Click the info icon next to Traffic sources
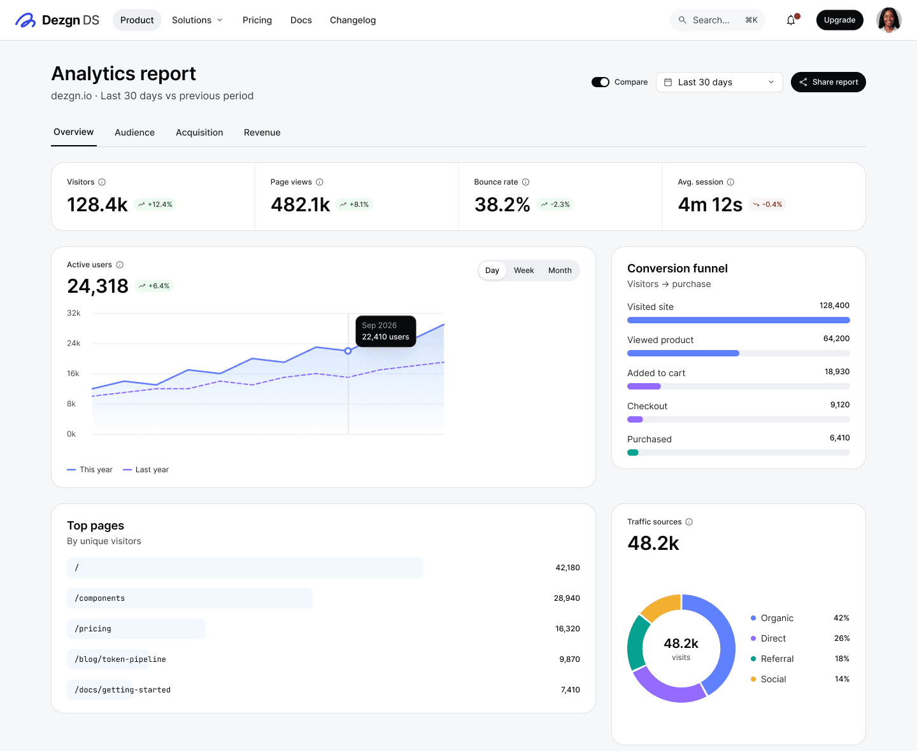This screenshot has width=917, height=751. pos(689,522)
